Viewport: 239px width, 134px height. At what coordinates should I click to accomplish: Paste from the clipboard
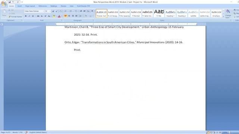tap(4, 13)
